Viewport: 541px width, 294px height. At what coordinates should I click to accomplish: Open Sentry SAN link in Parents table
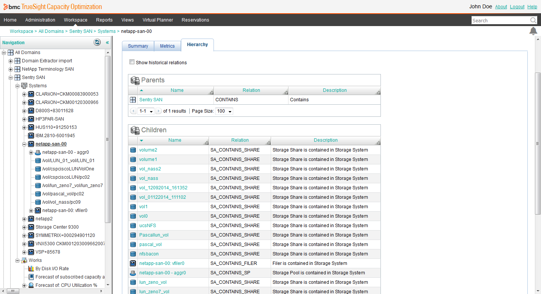(151, 100)
